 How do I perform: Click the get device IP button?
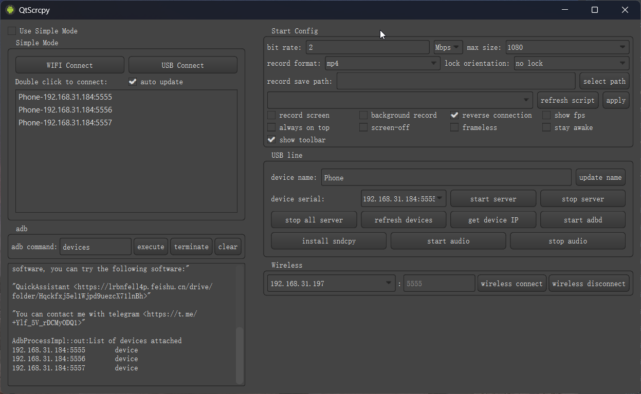pos(493,220)
